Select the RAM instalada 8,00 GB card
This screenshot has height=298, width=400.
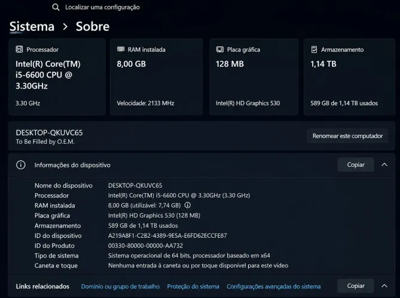[x=157, y=77]
